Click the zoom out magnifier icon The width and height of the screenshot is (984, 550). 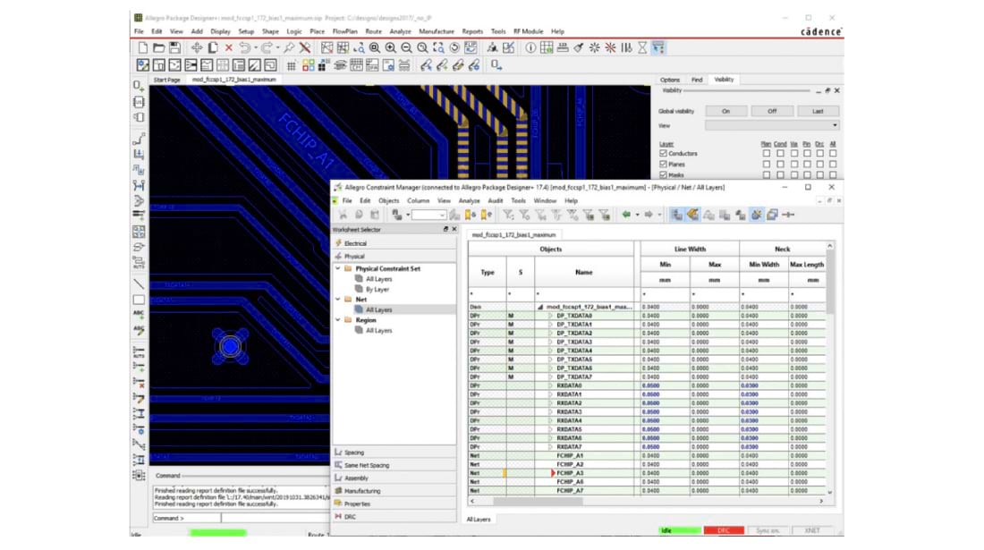pyautogui.click(x=406, y=47)
